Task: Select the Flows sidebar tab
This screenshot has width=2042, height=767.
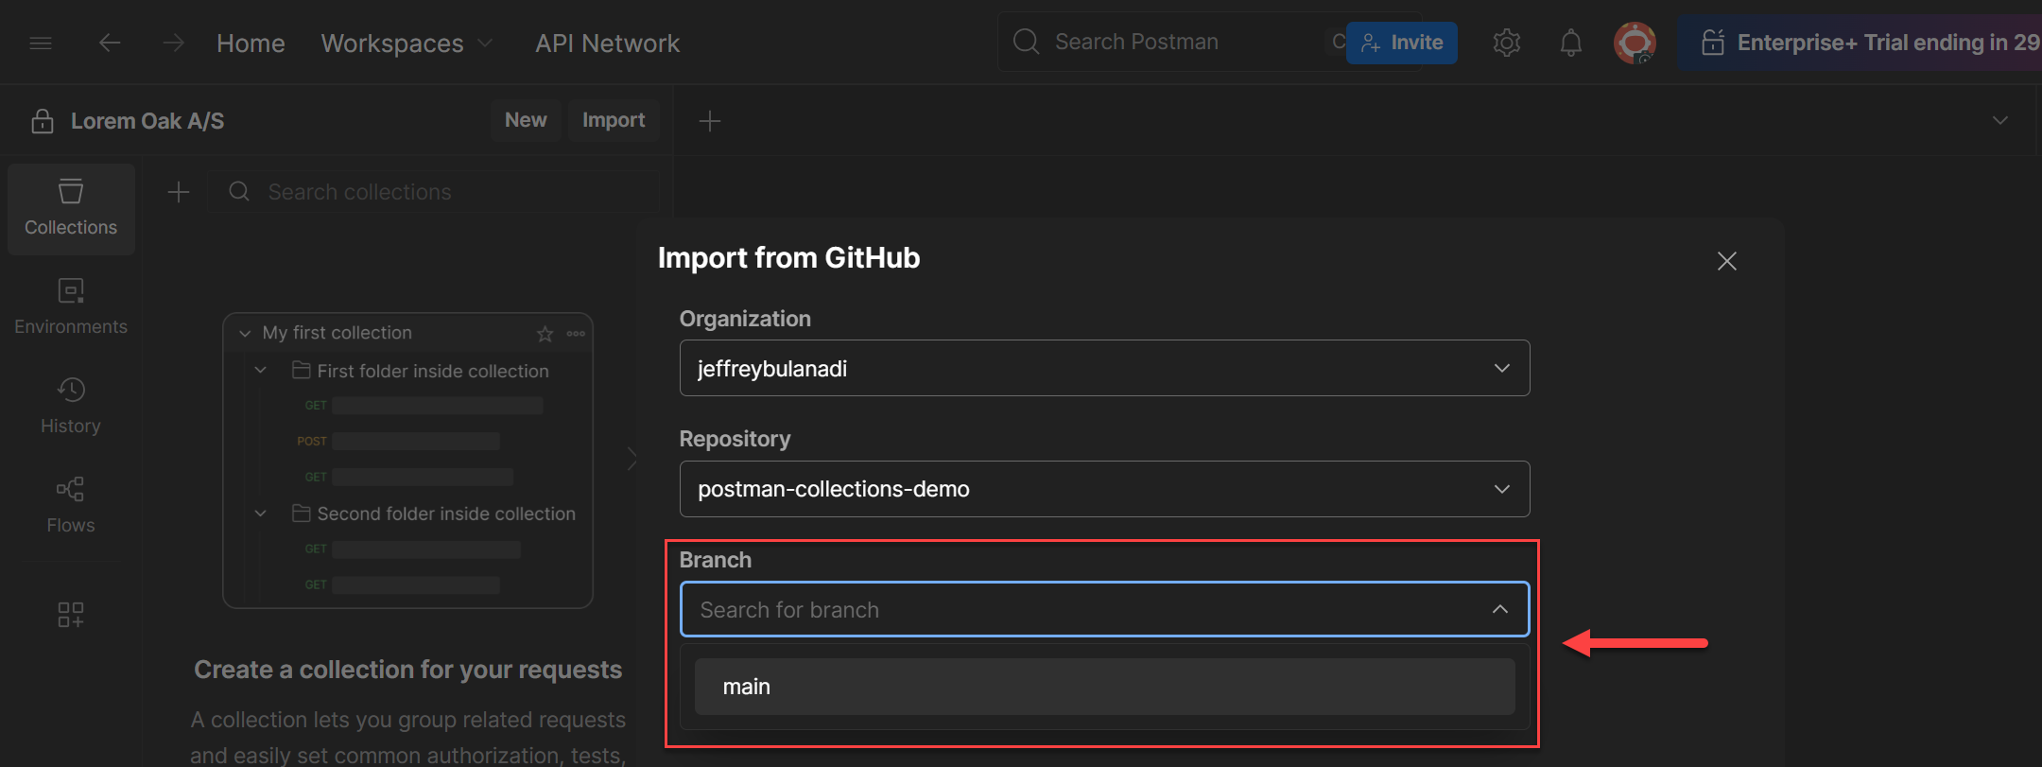Action: [x=71, y=505]
